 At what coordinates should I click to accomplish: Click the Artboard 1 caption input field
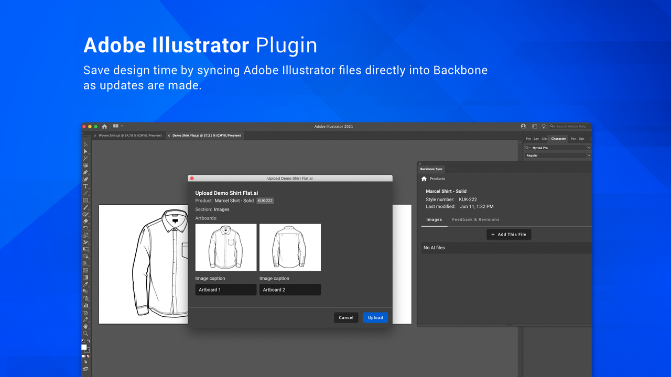point(225,289)
